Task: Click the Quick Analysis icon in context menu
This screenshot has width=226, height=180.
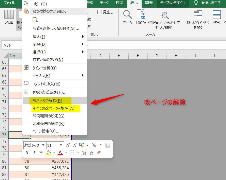Action: pos(26,67)
